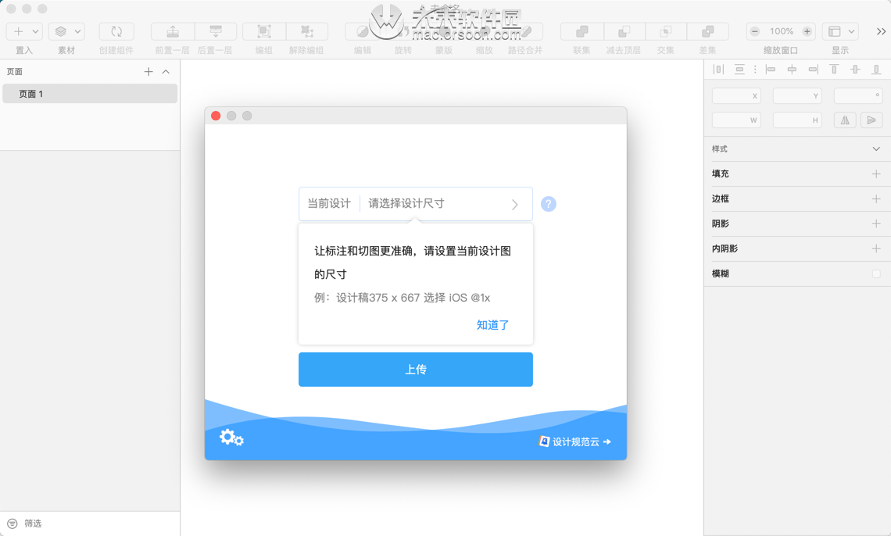Click the 筛选 filter icon
This screenshot has width=891, height=536.
tap(12, 523)
